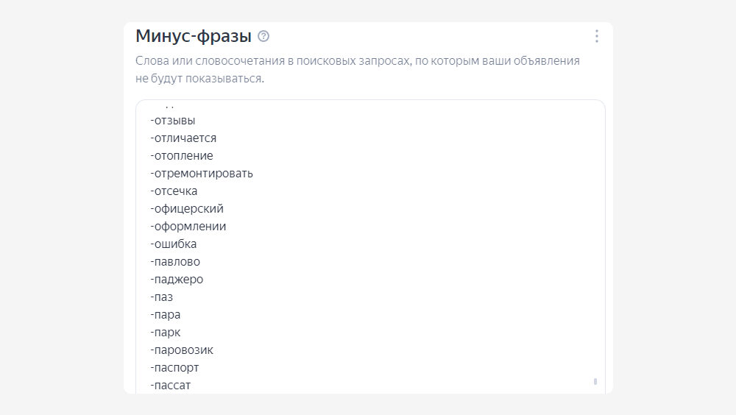
Task: Click the Минус-фразы heading
Action: click(x=194, y=36)
